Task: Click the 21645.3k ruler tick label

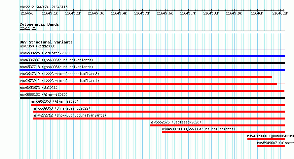Action: [x=96, y=13]
